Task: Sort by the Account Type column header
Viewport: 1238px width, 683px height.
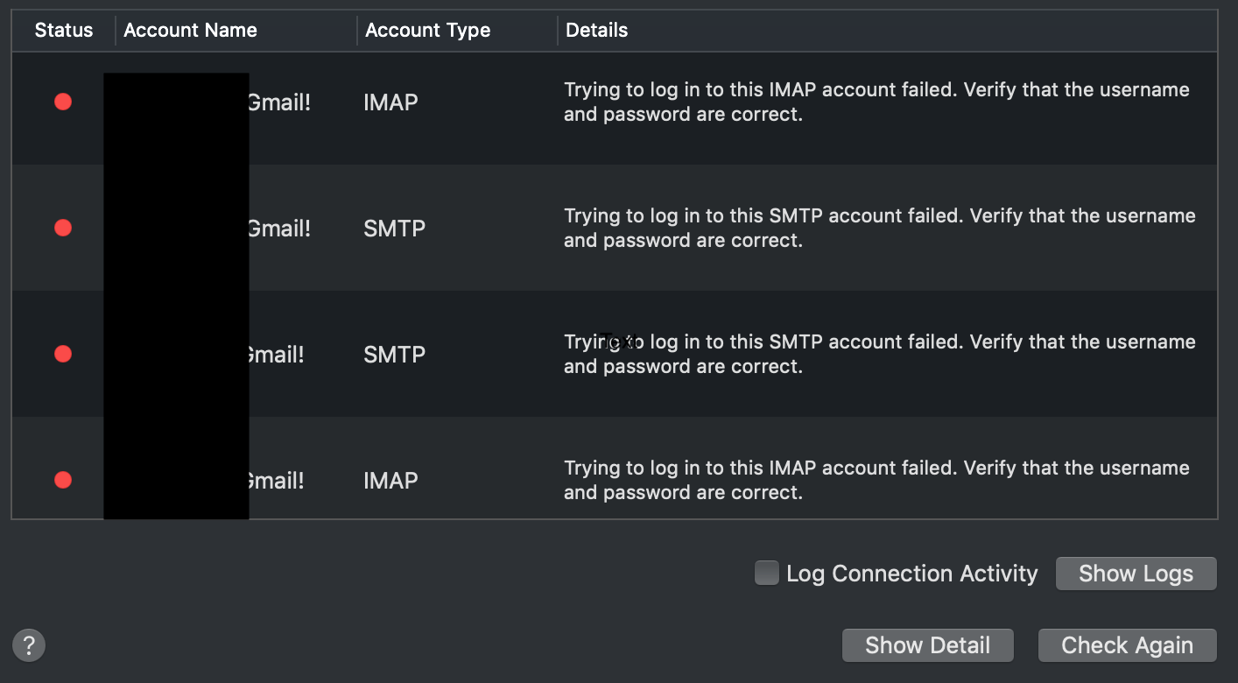Action: [x=427, y=31]
